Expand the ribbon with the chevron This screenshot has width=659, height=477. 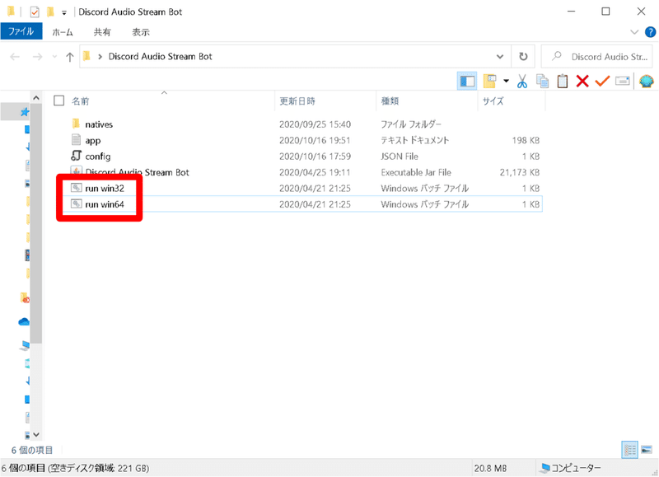pos(634,32)
